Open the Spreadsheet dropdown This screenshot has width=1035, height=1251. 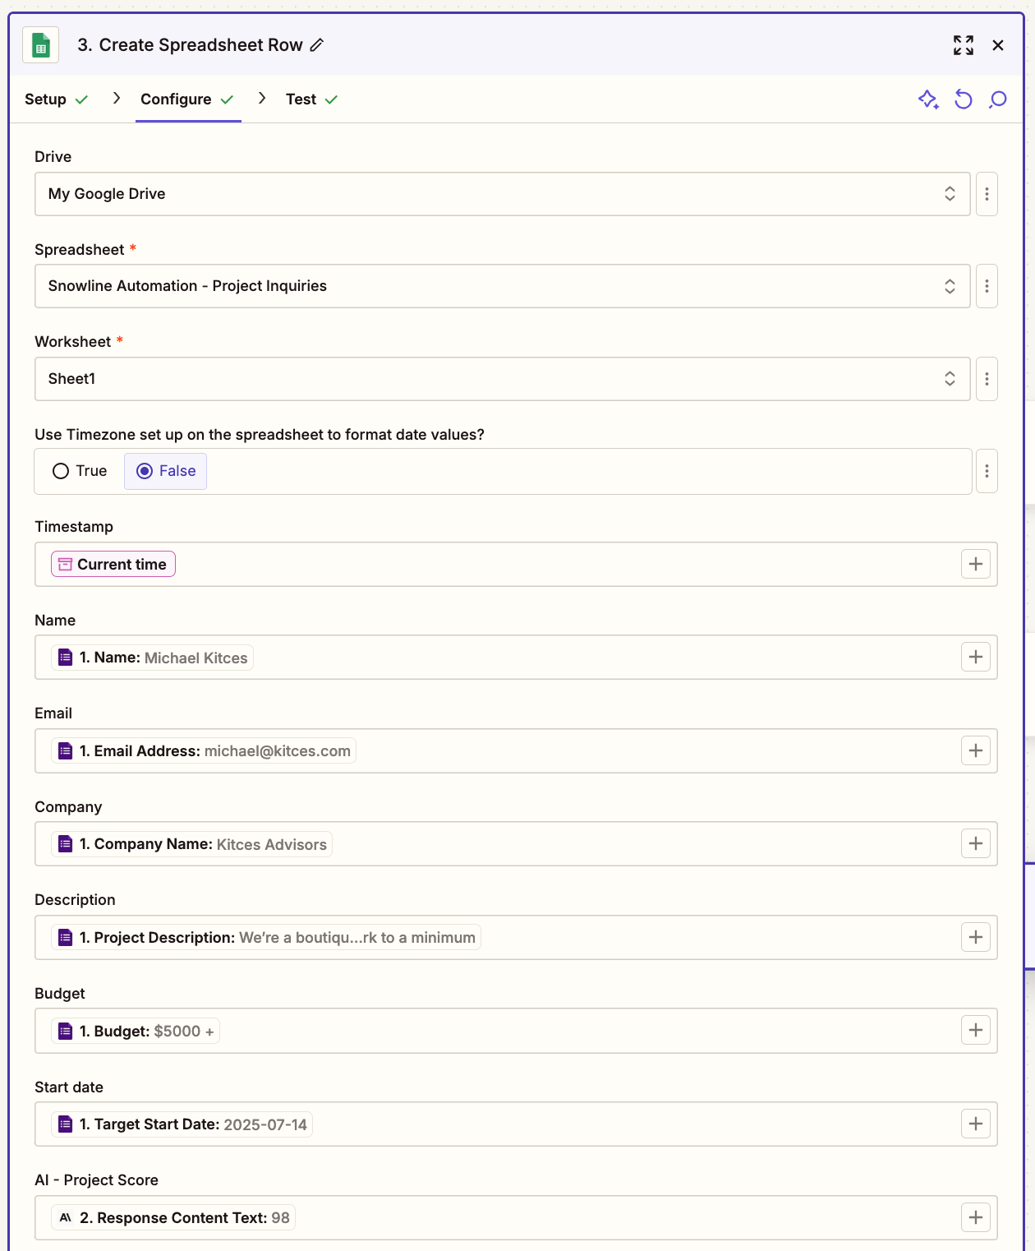click(502, 286)
